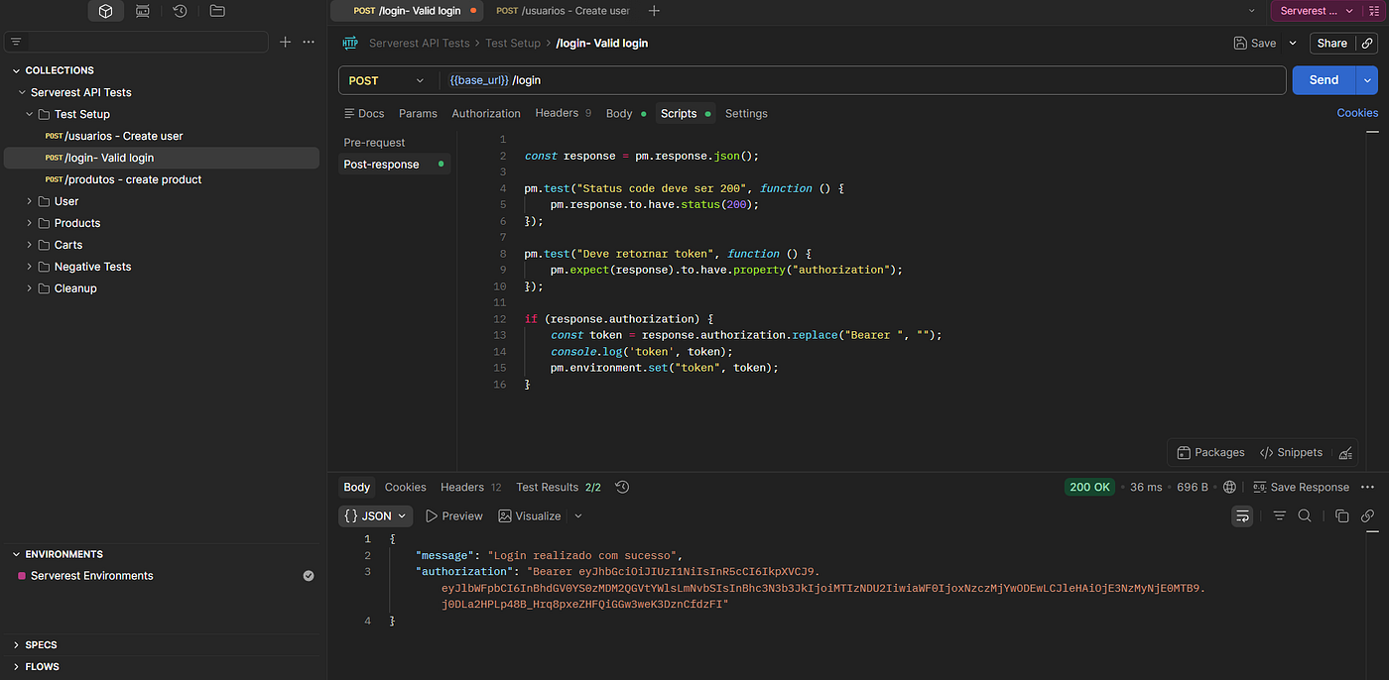
Task: Open the Params tab
Action: pos(418,113)
